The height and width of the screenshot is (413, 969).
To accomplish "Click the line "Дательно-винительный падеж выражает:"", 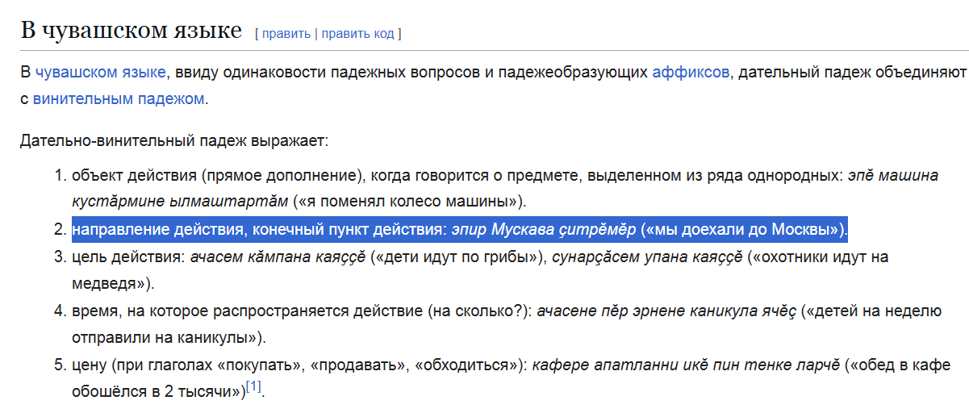I will (x=174, y=141).
